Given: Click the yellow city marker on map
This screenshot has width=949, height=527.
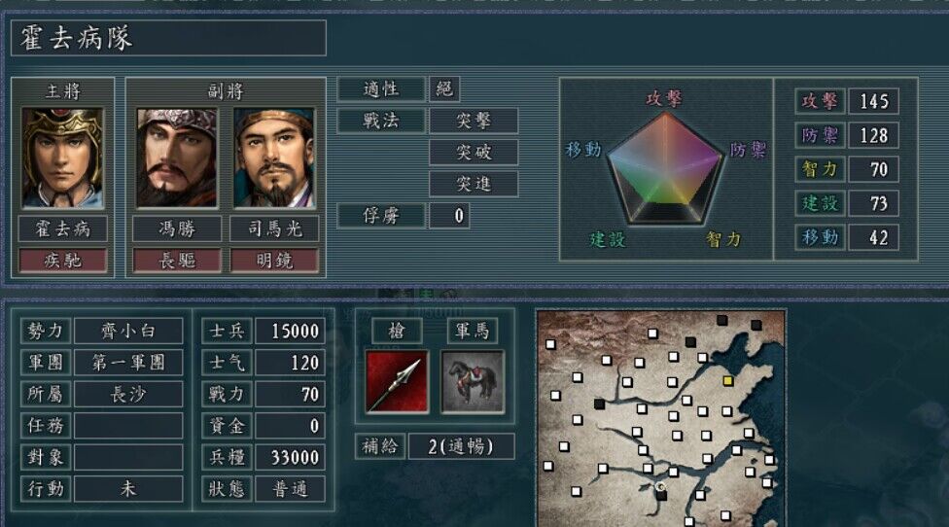Looking at the screenshot, I should point(728,380).
